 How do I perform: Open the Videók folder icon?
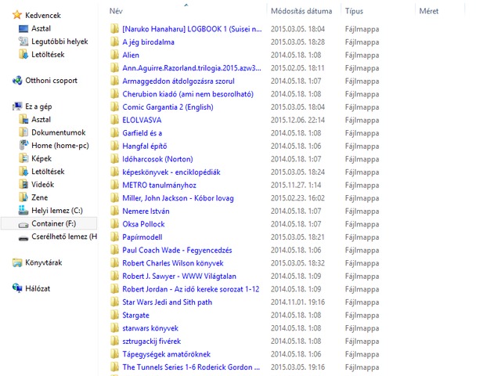[23, 185]
